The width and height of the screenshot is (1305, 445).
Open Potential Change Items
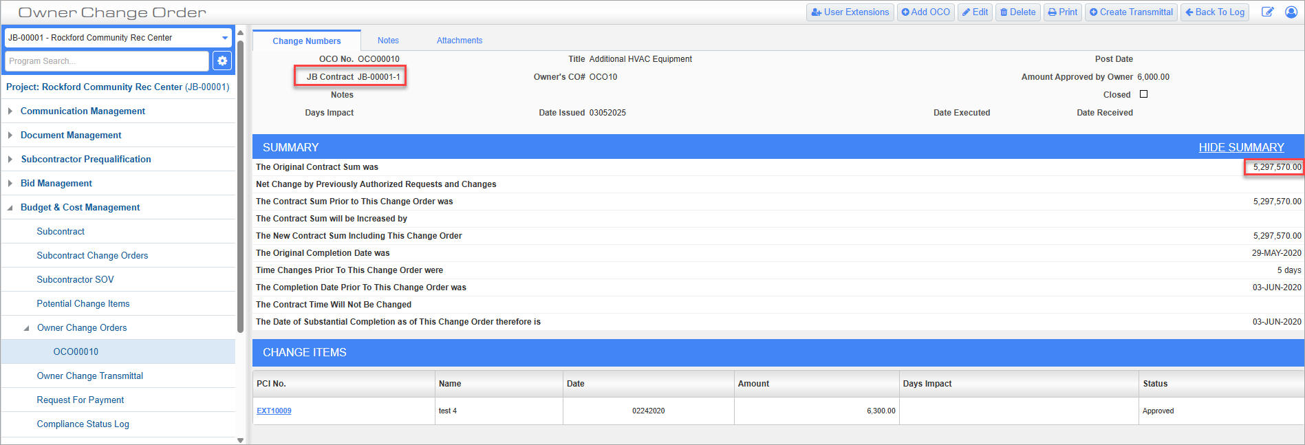click(x=83, y=303)
